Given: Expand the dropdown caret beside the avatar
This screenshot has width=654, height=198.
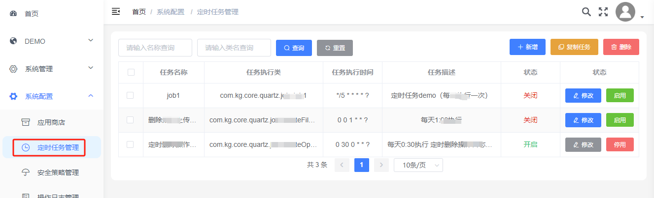Looking at the screenshot, I should point(642,17).
